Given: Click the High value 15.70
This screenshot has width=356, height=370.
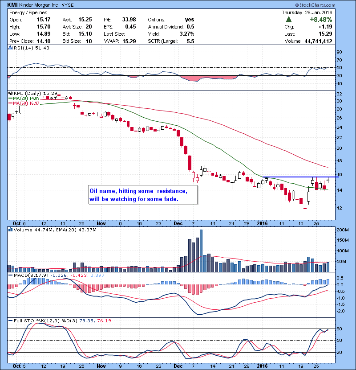Looking at the screenshot, I should click(x=44, y=27).
